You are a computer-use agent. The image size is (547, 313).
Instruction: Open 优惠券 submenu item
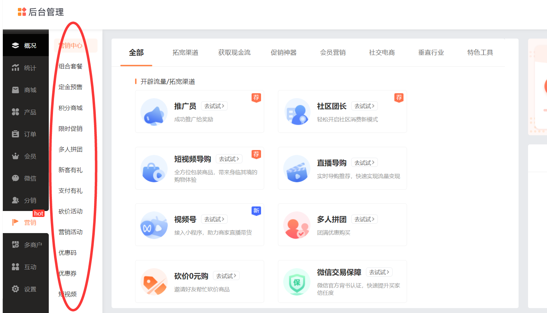(x=67, y=273)
